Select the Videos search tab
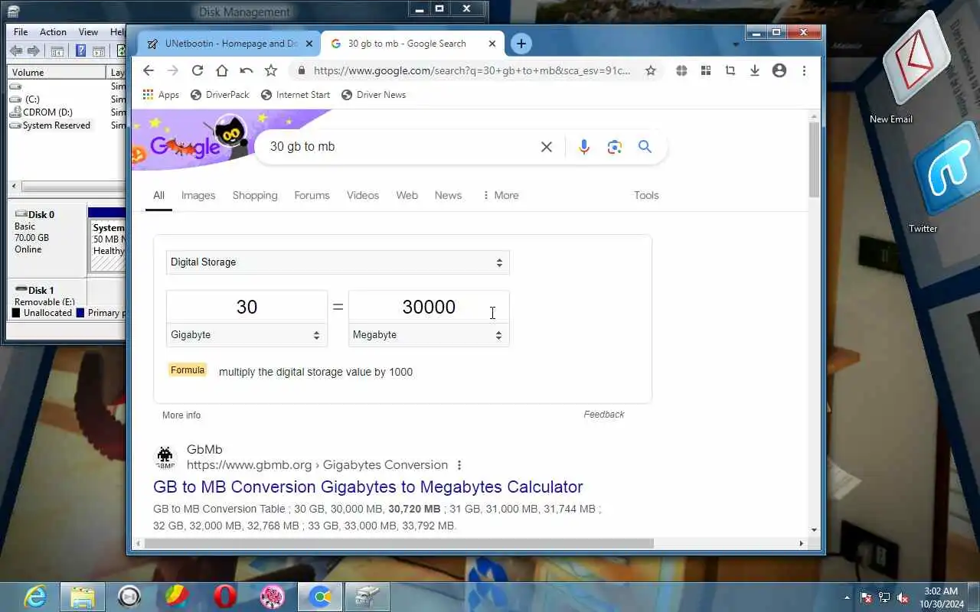 (x=363, y=195)
